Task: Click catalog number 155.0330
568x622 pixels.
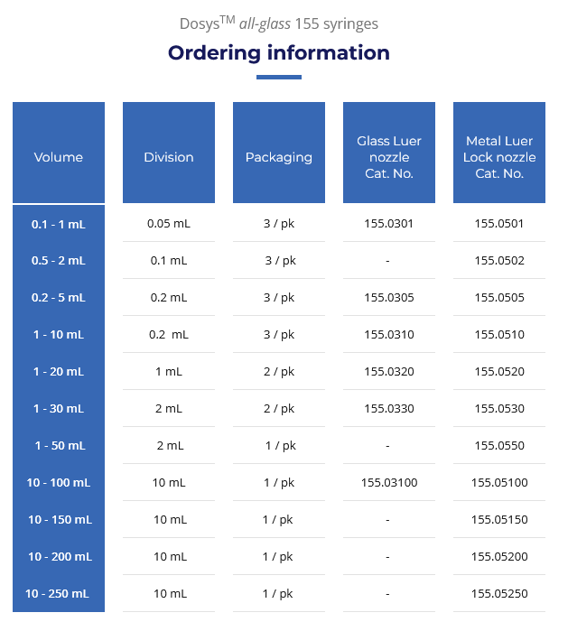Action: (x=389, y=409)
